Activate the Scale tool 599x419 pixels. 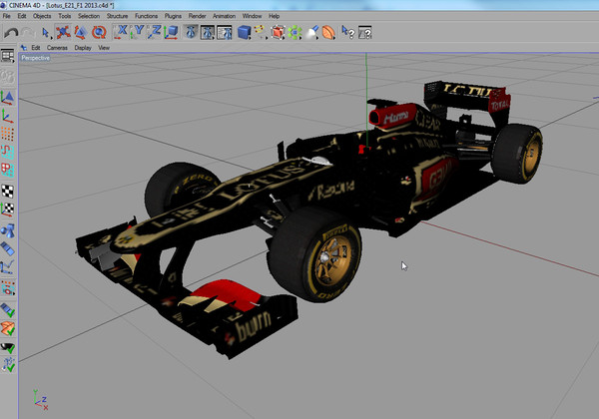[81, 33]
